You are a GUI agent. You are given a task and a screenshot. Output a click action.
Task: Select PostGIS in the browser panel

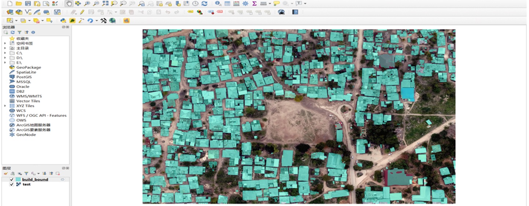pos(24,77)
